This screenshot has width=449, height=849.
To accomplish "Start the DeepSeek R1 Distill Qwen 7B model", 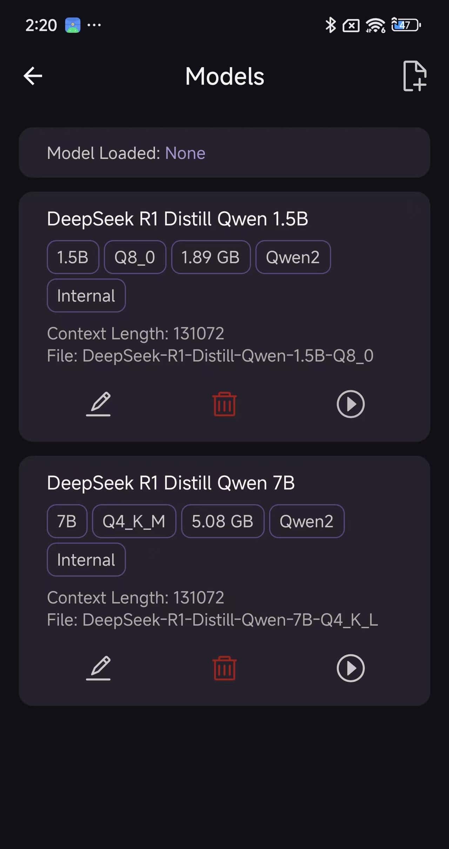I will coord(350,668).
